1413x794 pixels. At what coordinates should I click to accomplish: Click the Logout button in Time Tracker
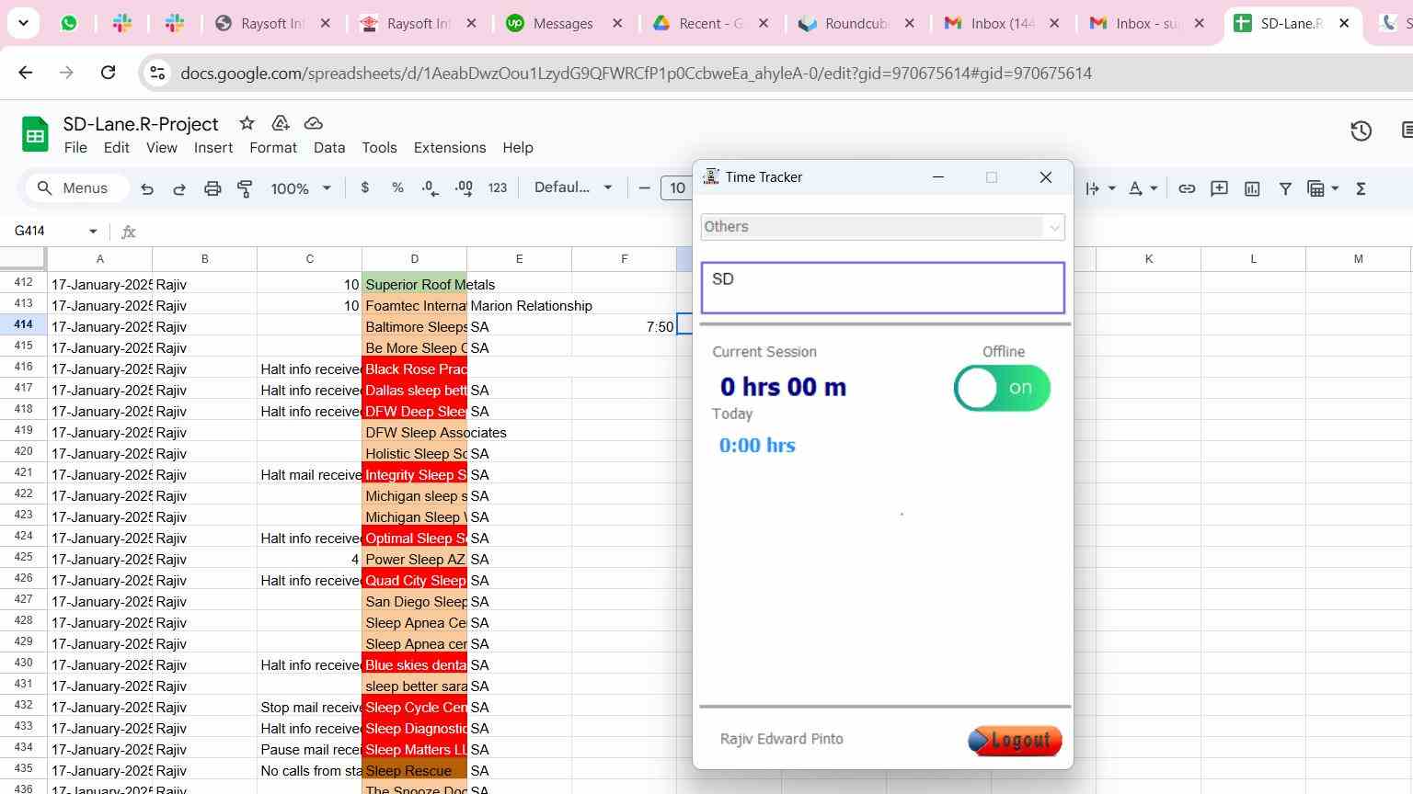[1015, 741]
